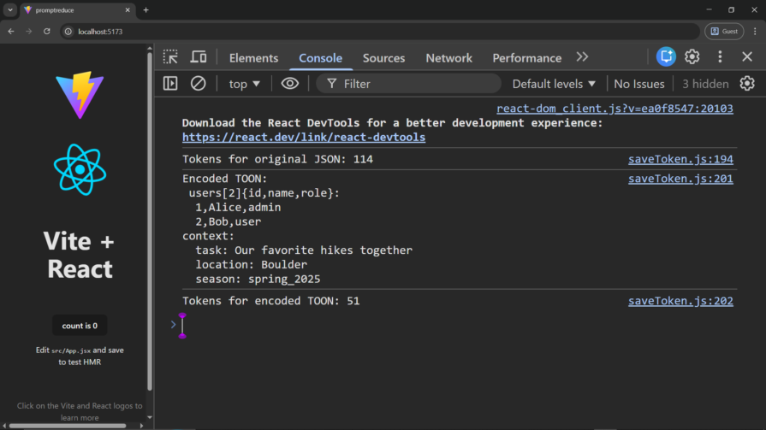Open the top JavaScript context dropdown
This screenshot has width=766, height=430.
244,84
